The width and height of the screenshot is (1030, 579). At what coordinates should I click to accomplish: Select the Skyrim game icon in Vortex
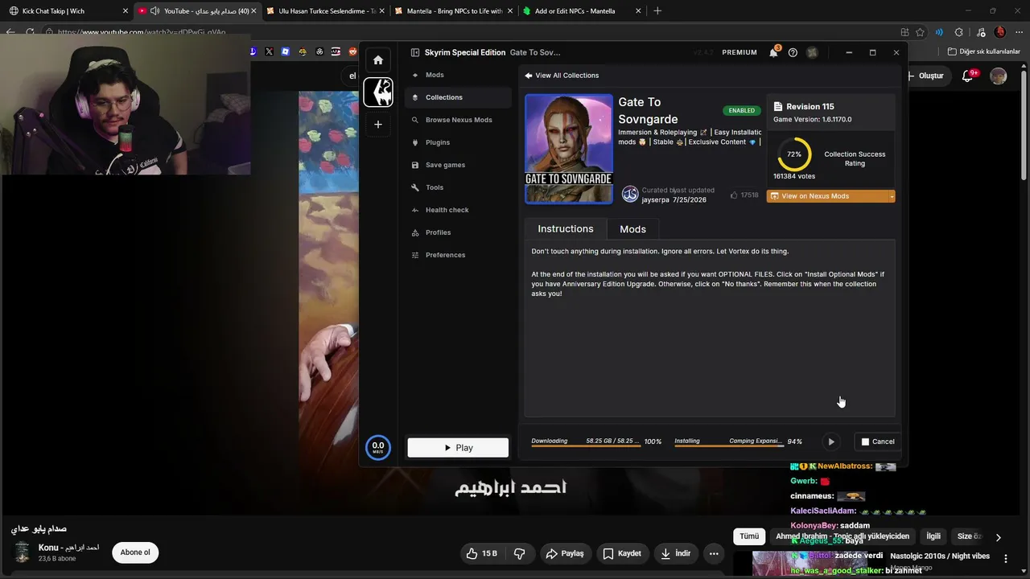point(378,92)
